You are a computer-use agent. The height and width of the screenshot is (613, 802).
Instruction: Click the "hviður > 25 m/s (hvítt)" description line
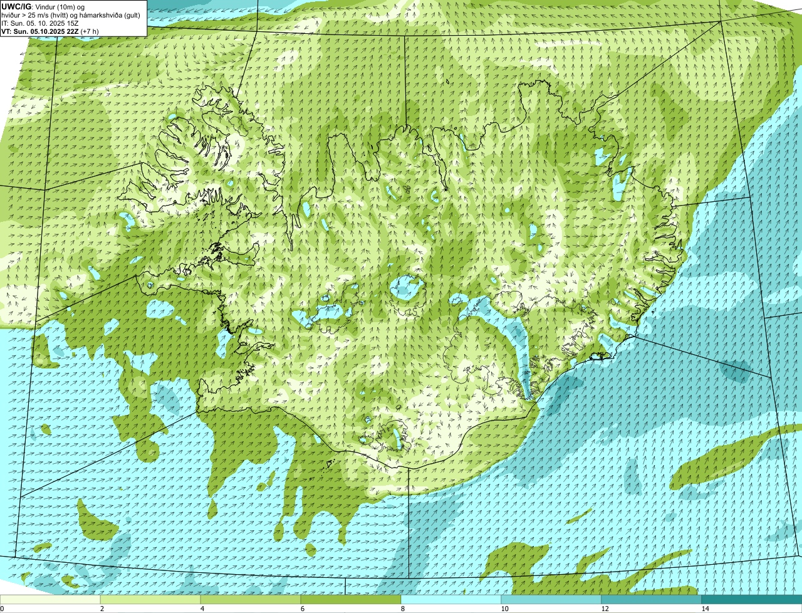[x=71, y=14]
